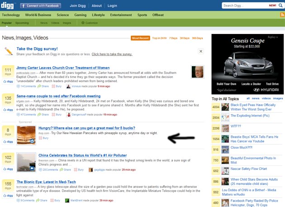Screen dimensions: 285x207
Task: Sort by Top in 24 Hr
Action: [x=159, y=38]
